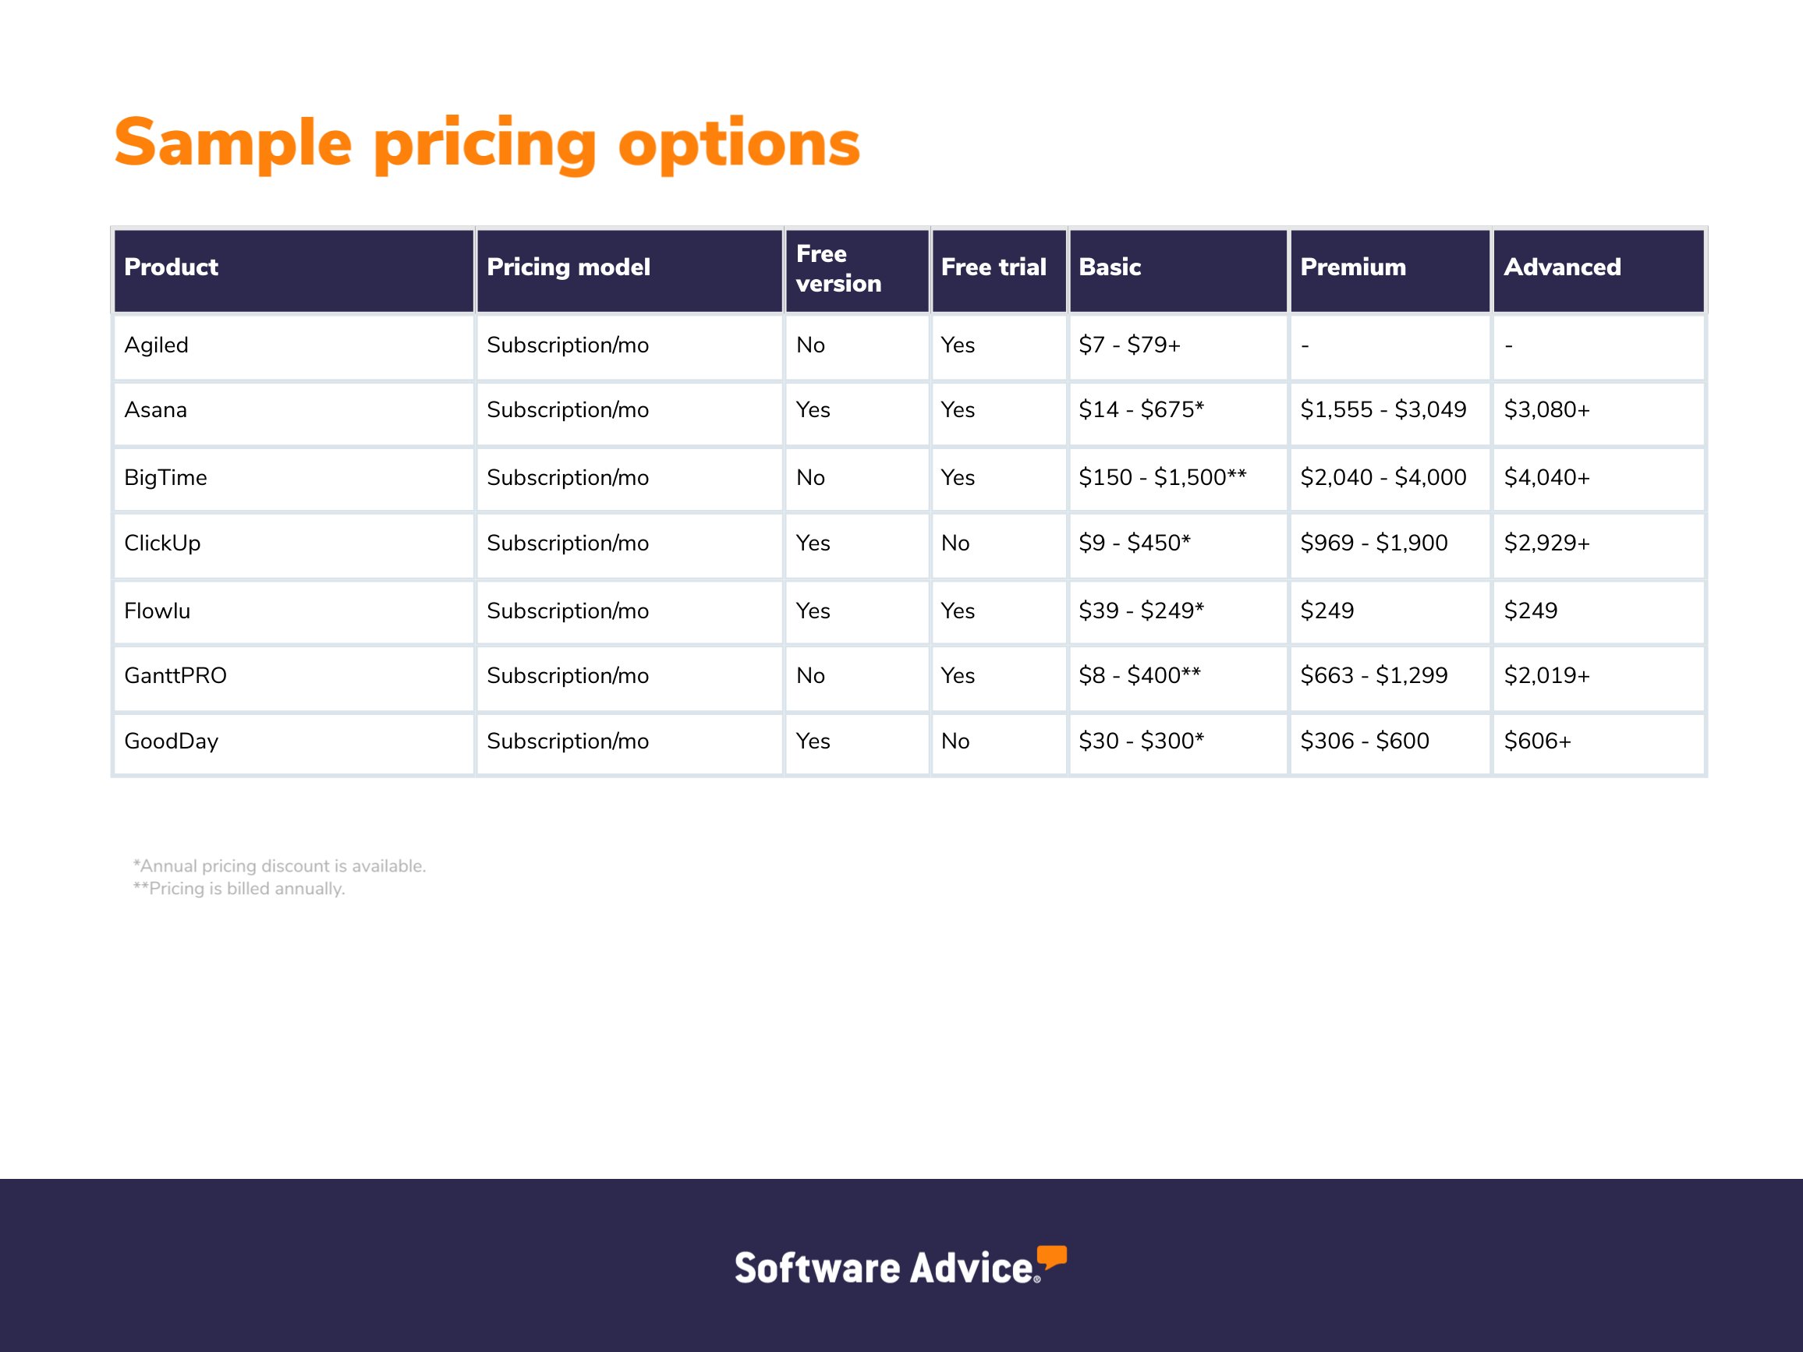Select the GoodDay product cell

171,741
